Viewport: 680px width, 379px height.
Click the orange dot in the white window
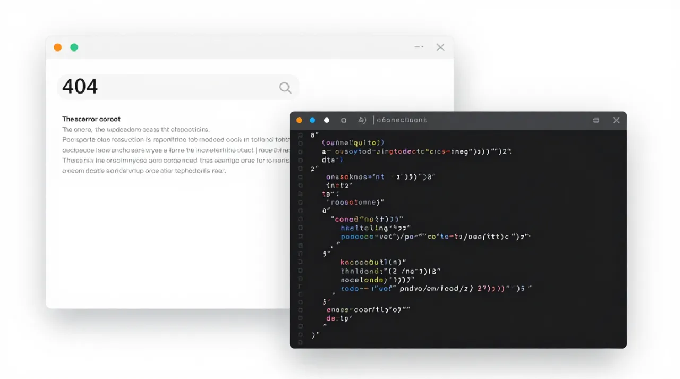[x=58, y=47]
